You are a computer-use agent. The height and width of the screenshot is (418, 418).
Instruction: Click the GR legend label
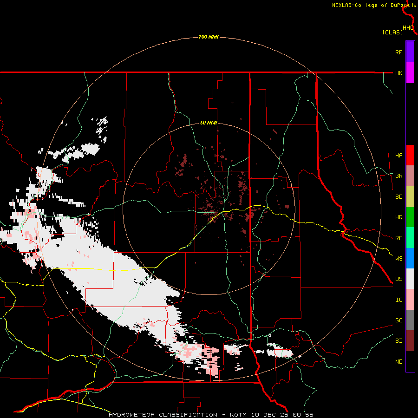point(399,176)
